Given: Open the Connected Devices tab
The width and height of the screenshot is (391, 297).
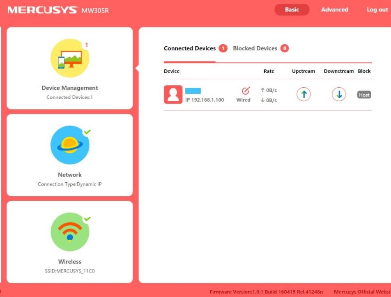Looking at the screenshot, I should pyautogui.click(x=190, y=48).
